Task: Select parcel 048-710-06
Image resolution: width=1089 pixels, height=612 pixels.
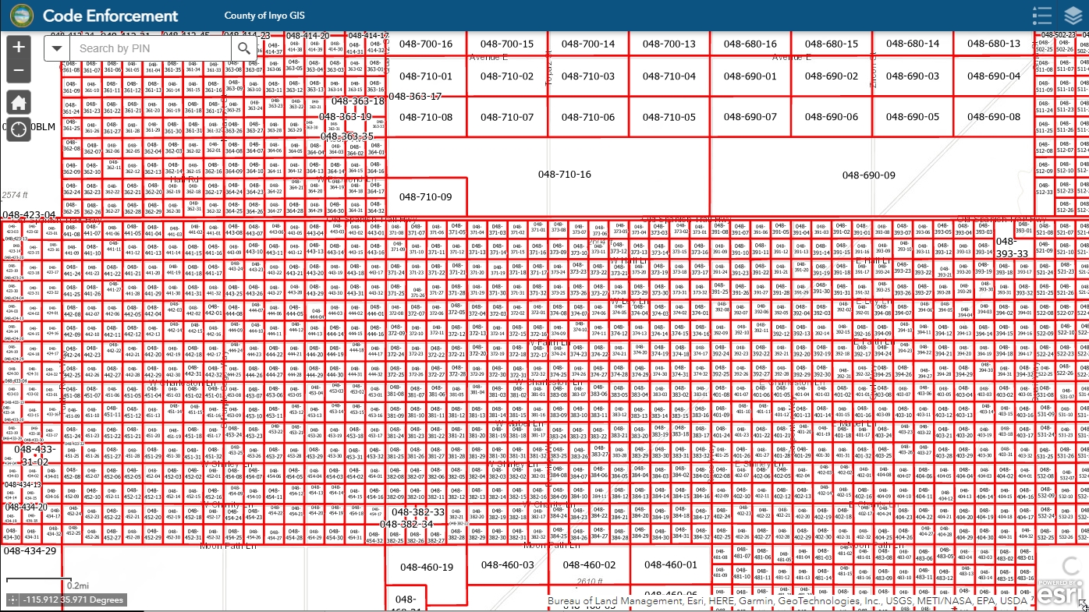Action: pyautogui.click(x=587, y=117)
